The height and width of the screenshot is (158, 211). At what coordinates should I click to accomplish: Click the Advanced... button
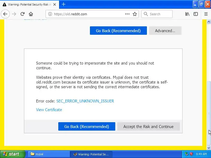tap(165, 31)
